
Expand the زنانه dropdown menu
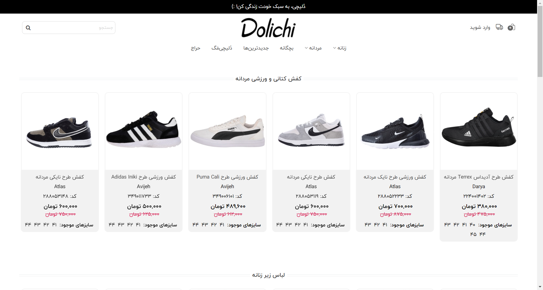click(340, 48)
